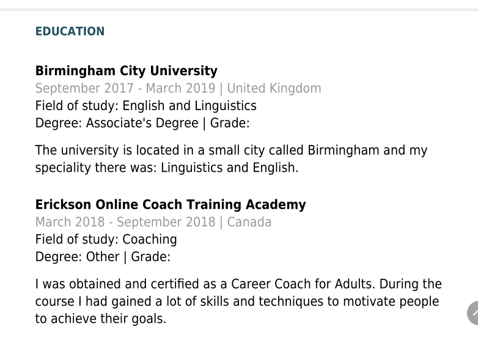This screenshot has height=340, width=478.
Task: Click the Grade label under Erickson Academy
Action: (x=150, y=257)
